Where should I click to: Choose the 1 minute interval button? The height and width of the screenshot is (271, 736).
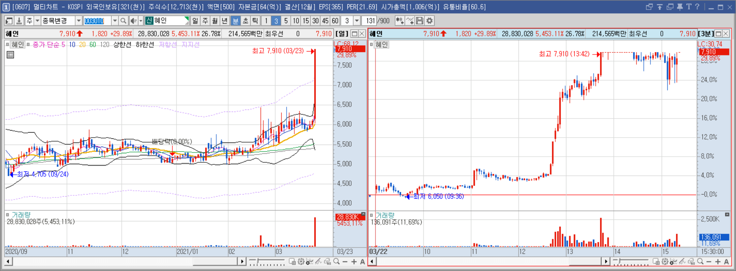pos(266,21)
